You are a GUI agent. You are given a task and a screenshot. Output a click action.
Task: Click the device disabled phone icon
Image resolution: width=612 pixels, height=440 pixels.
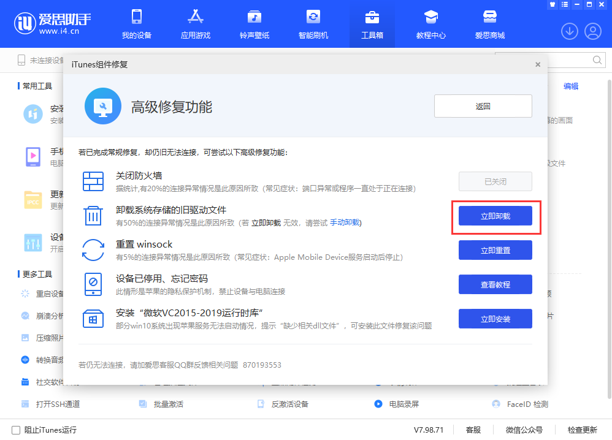(x=93, y=284)
